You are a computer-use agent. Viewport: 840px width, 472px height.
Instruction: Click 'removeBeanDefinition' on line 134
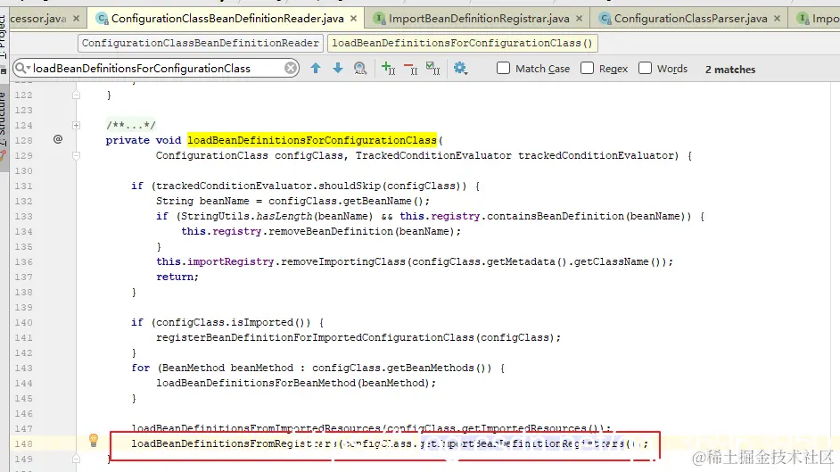tap(331, 231)
